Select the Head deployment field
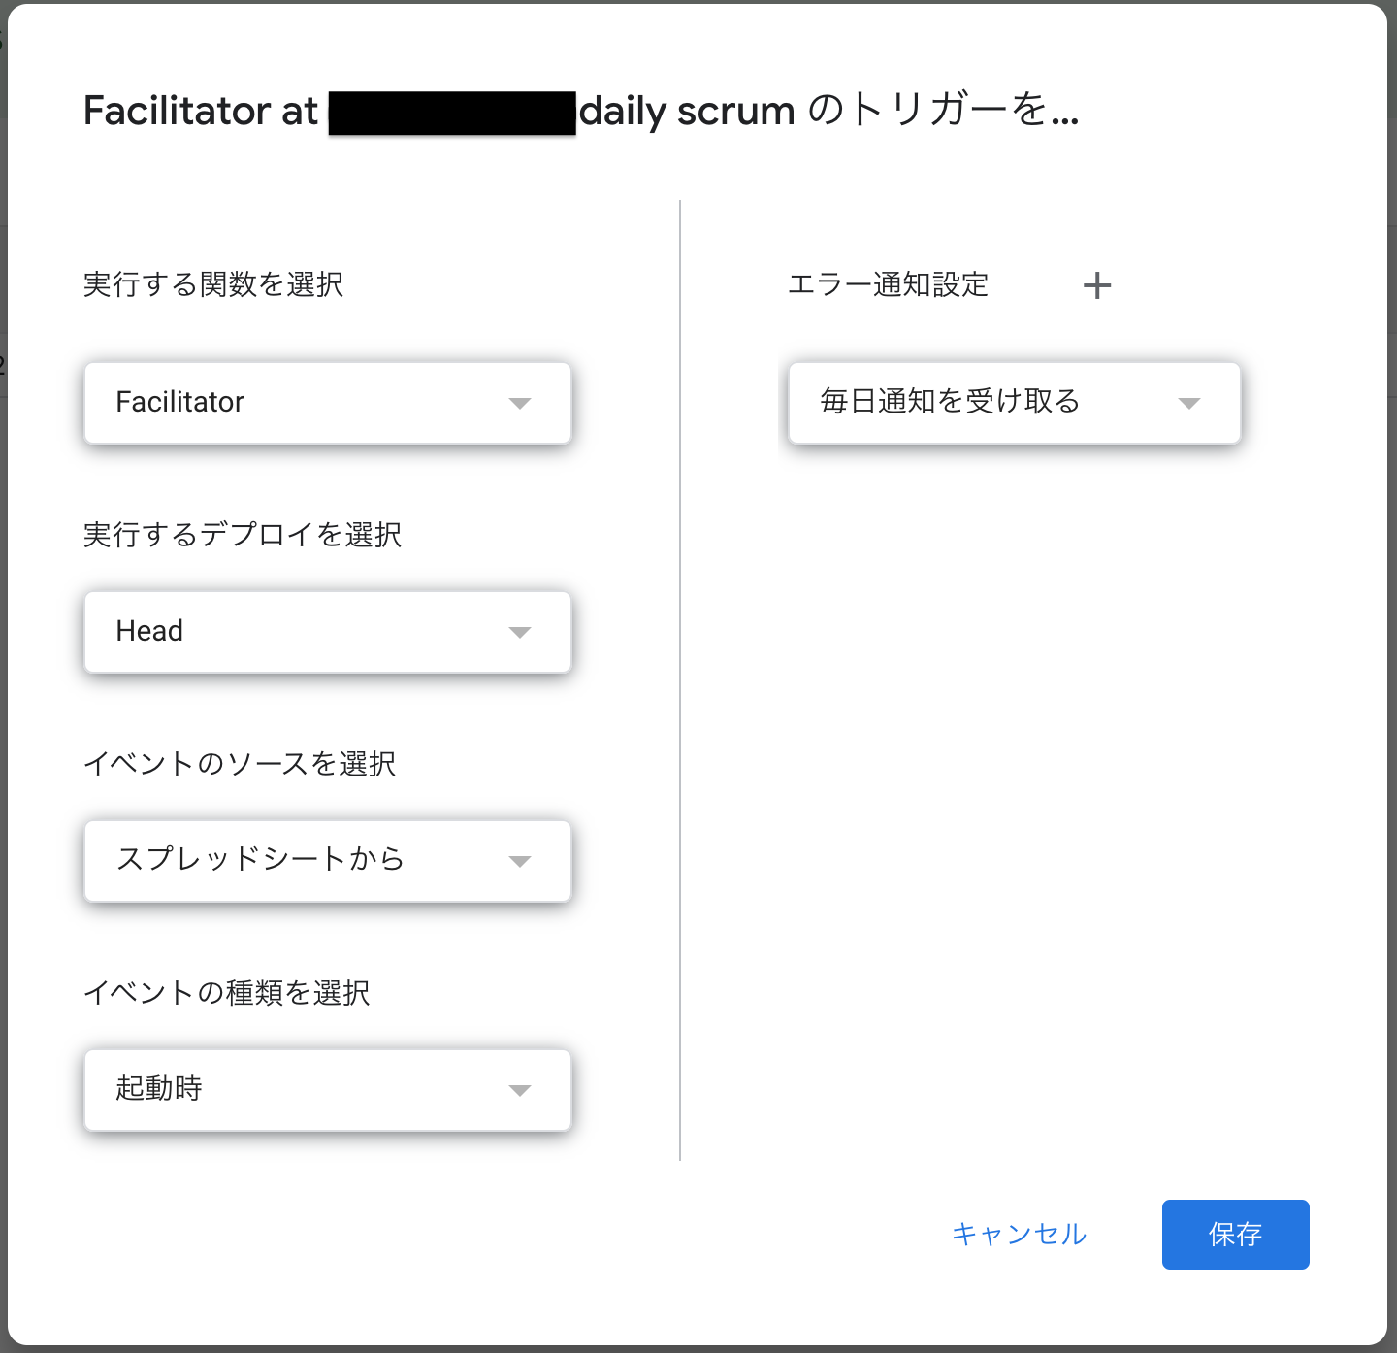 [x=291, y=631]
